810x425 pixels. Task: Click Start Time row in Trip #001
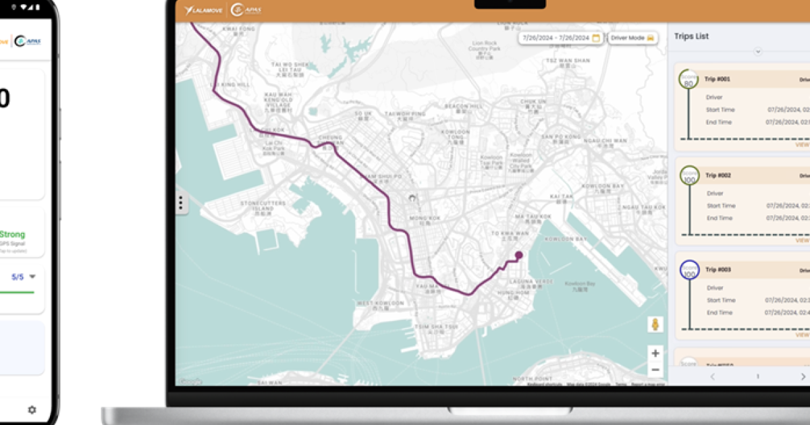[758, 110]
